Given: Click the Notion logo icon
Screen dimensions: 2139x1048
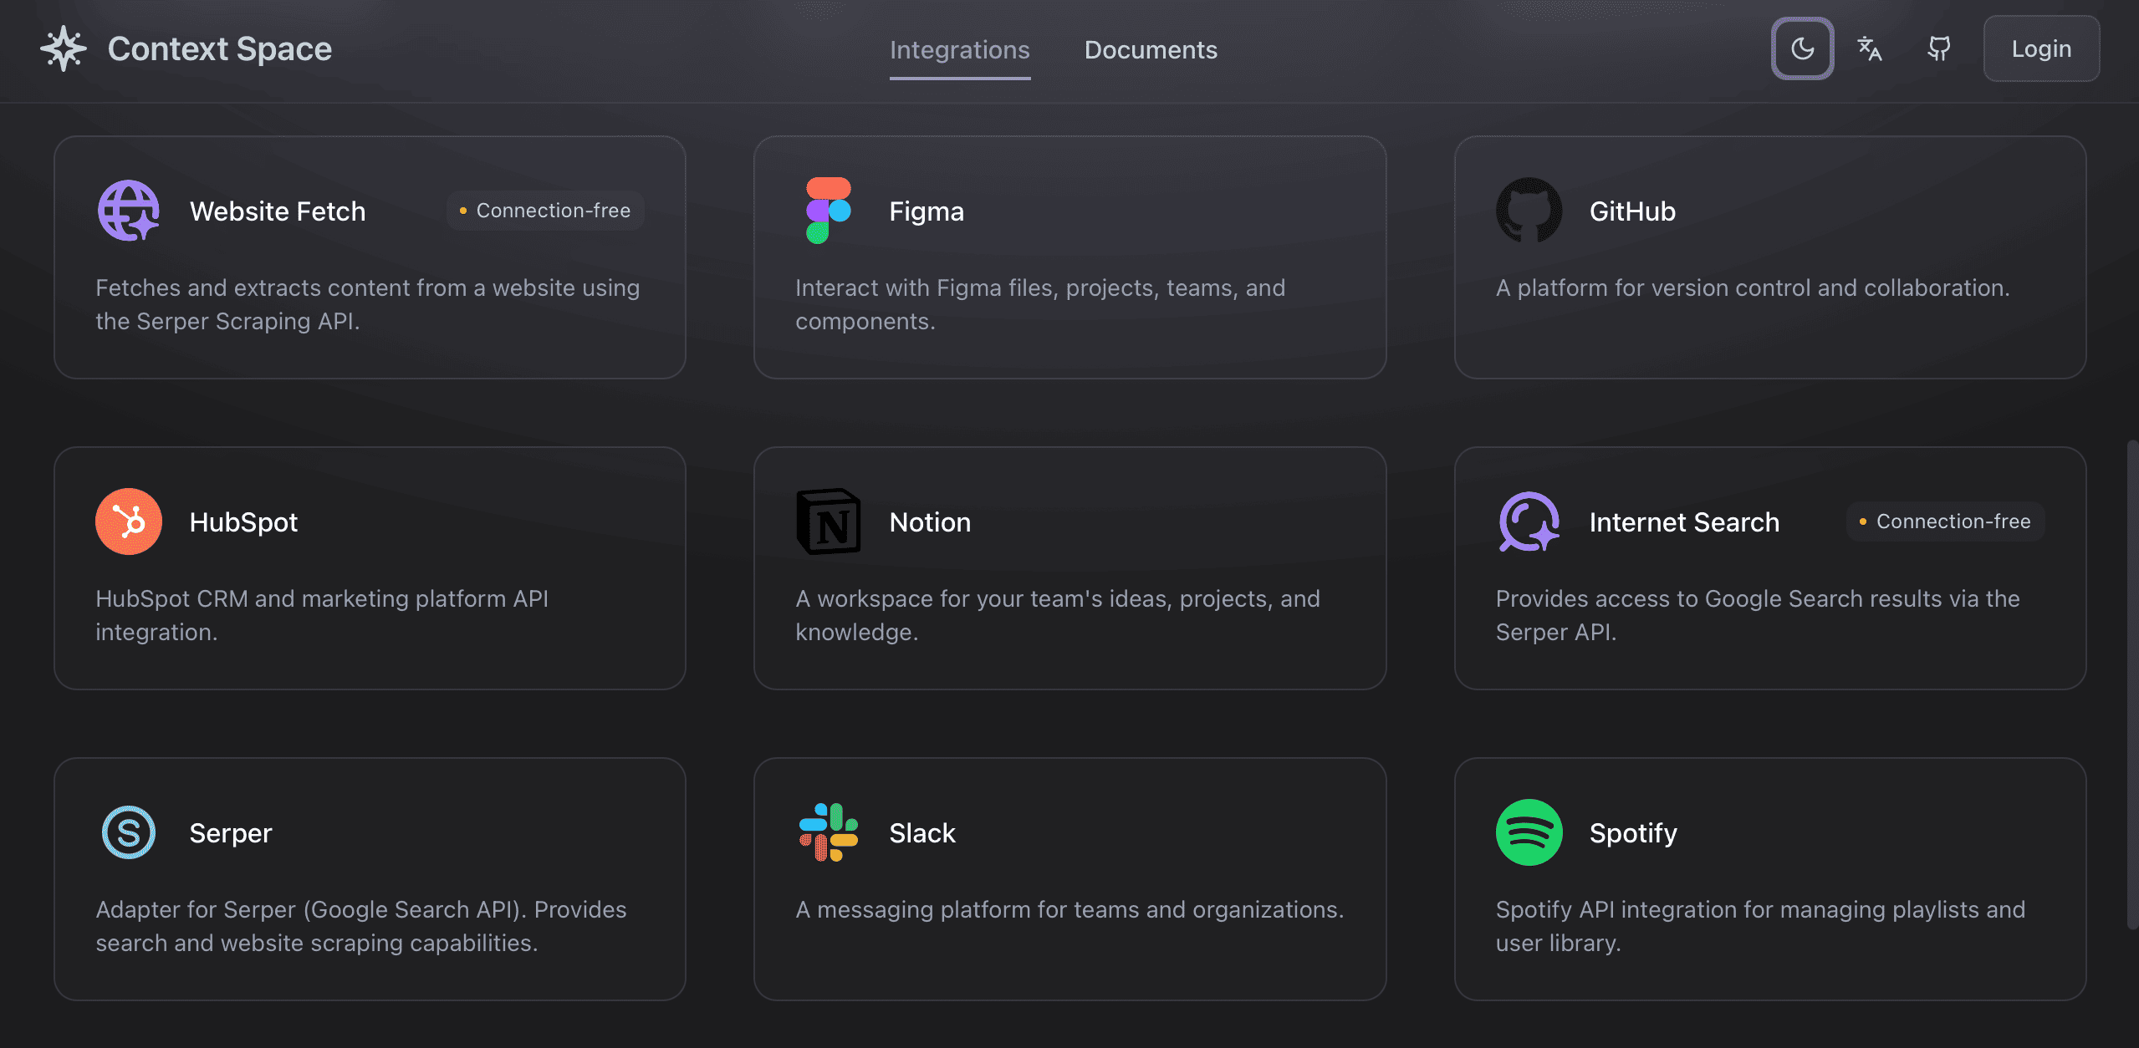Looking at the screenshot, I should tap(828, 521).
